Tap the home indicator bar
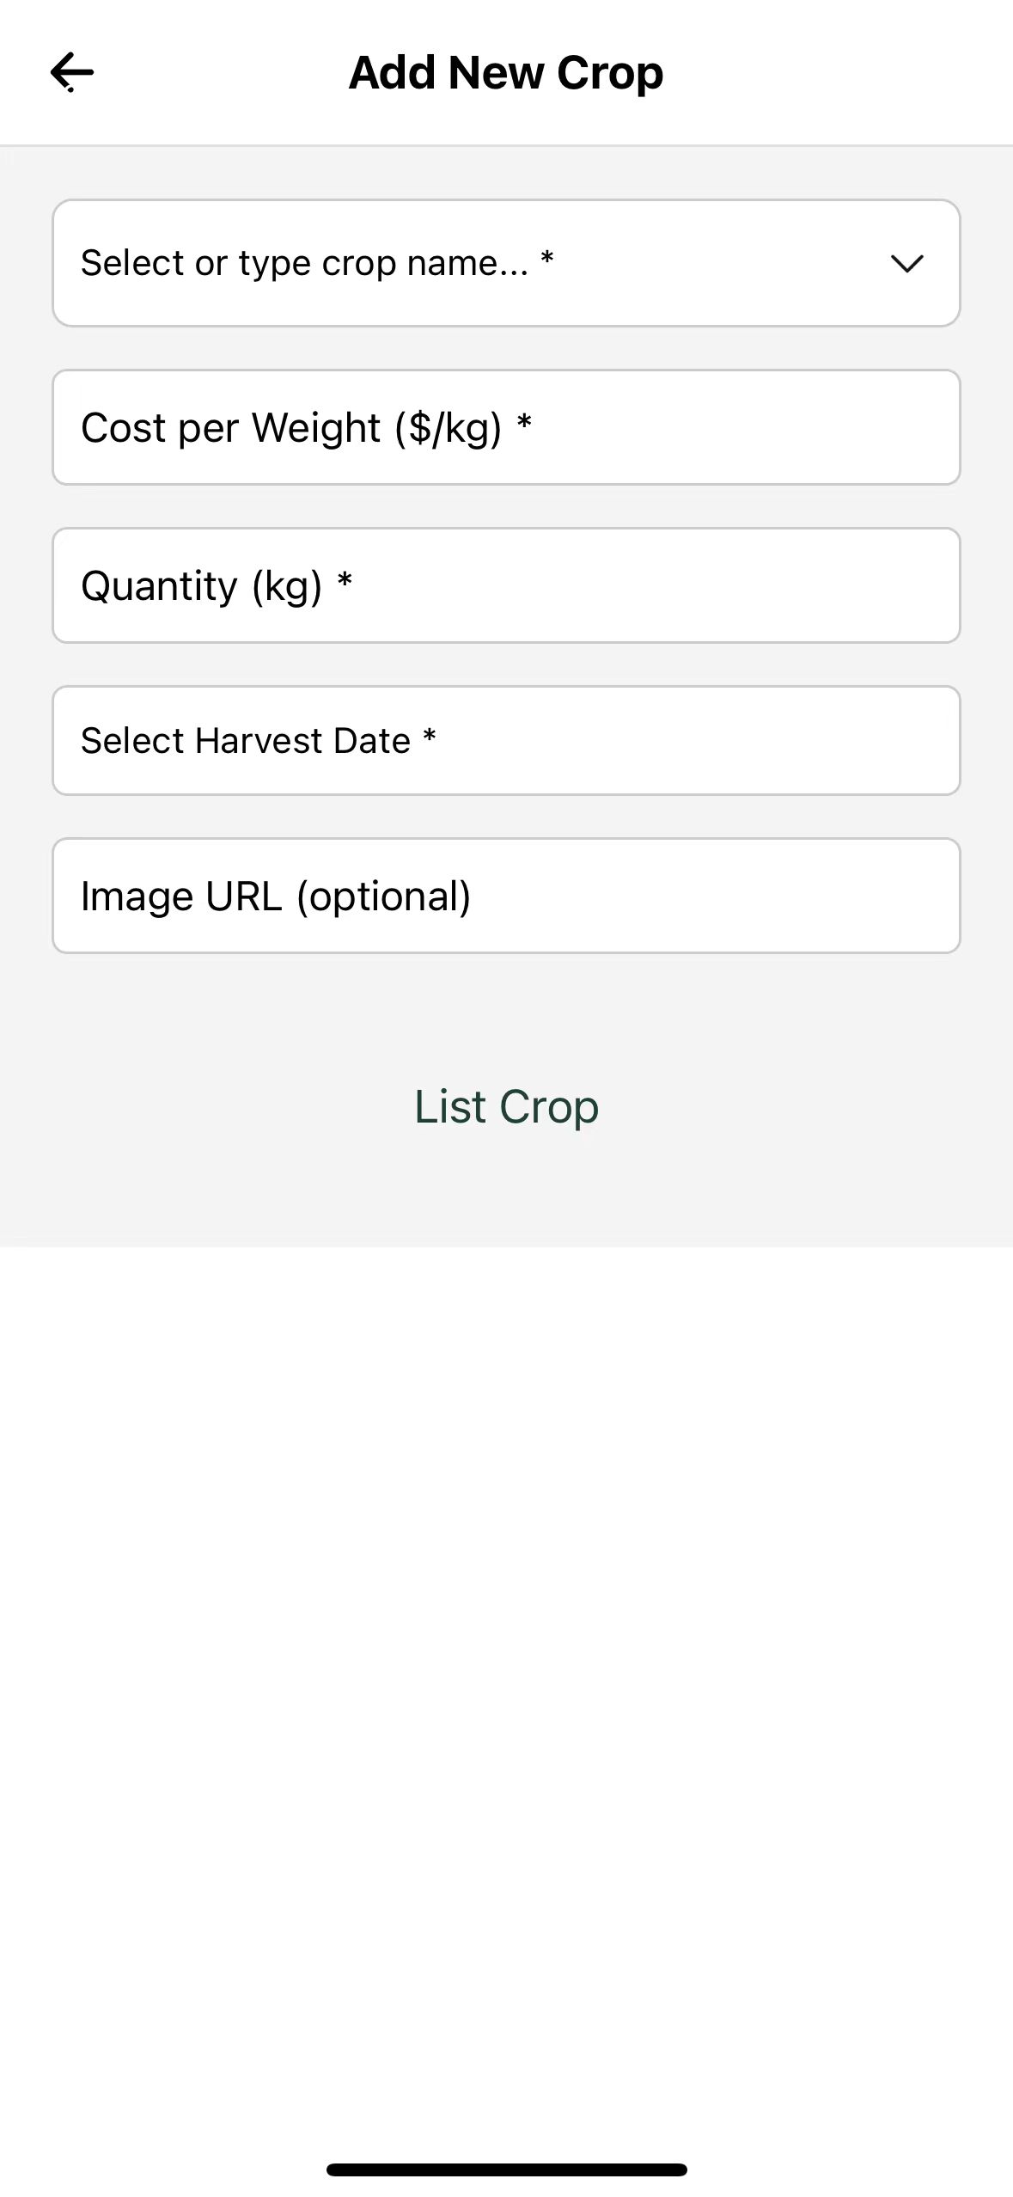1013x2197 pixels. pyautogui.click(x=506, y=2169)
